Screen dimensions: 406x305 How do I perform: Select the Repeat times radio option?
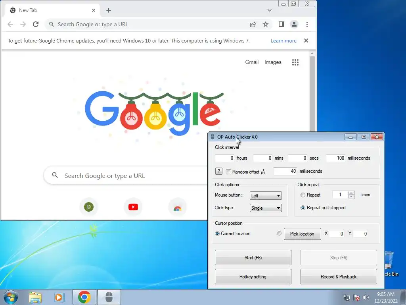pyautogui.click(x=303, y=195)
